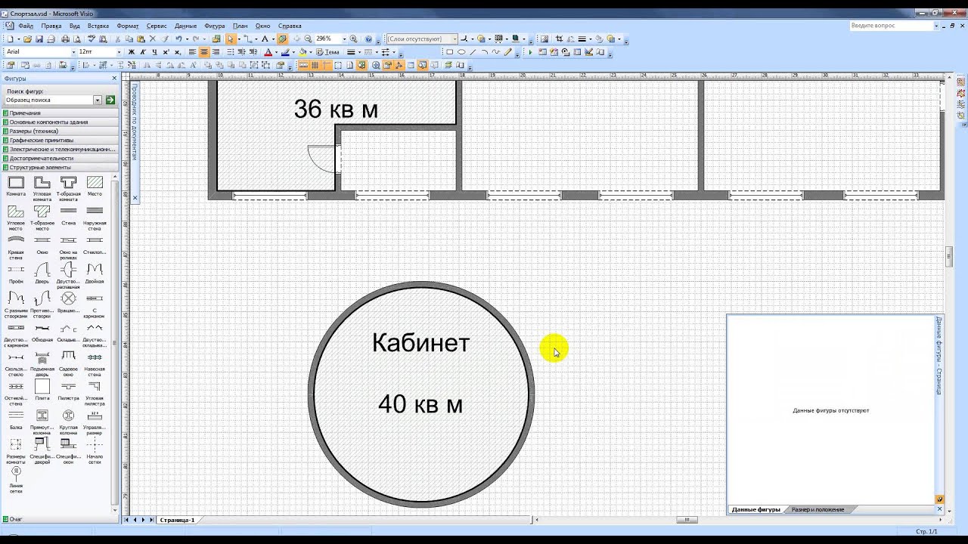Choose the Двойная door shape
This screenshot has height=544, width=968.
[95, 274]
